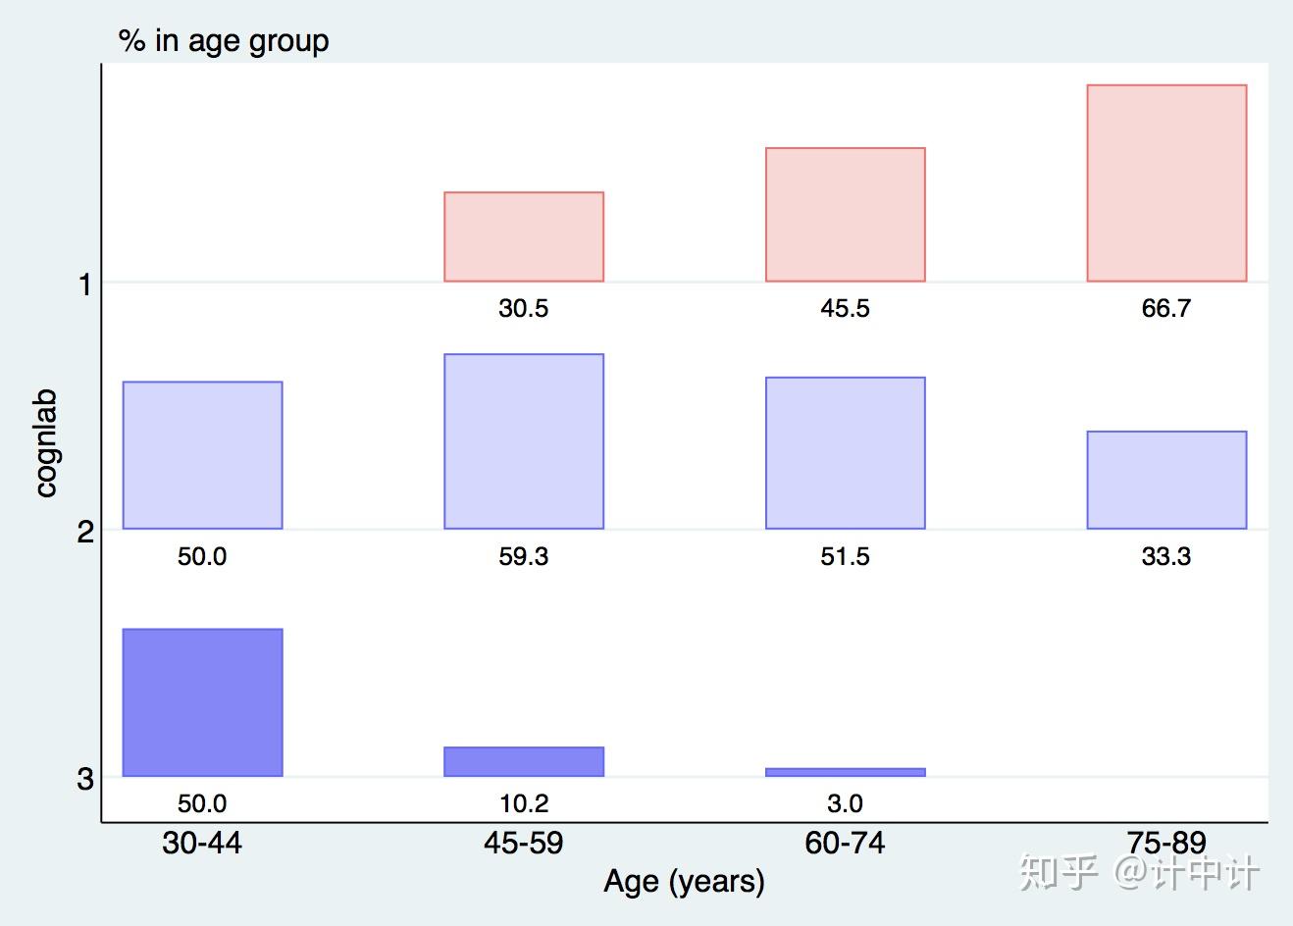Screen dimensions: 1293x926
Task: Click the 'Age (years)' axis title
Action: click(684, 881)
